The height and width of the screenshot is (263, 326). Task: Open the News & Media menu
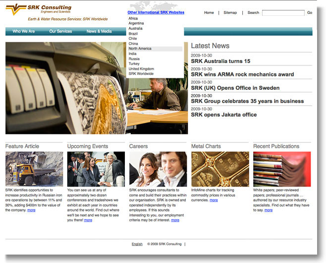(x=99, y=31)
